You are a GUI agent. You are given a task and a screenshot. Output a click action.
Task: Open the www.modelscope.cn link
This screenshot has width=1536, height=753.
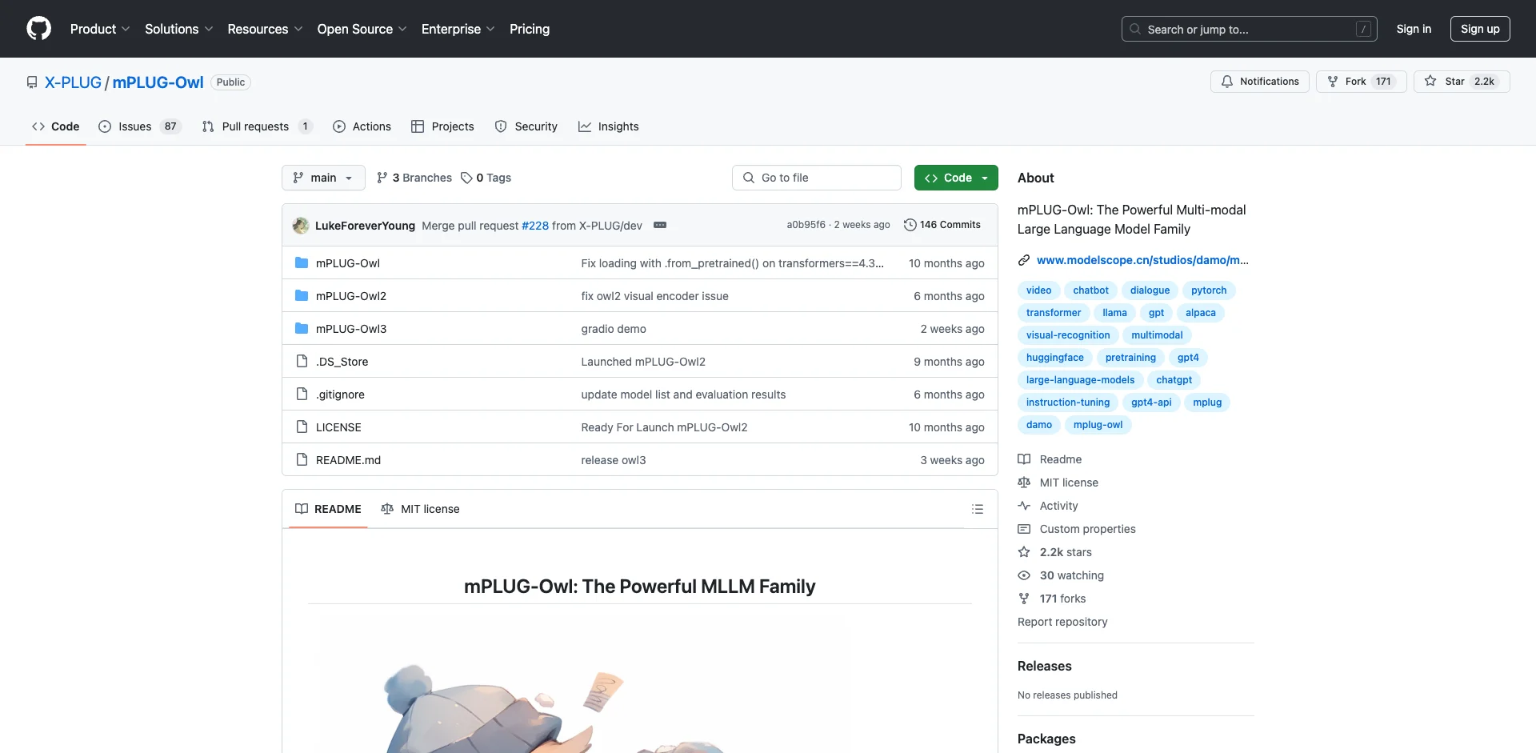tap(1142, 260)
